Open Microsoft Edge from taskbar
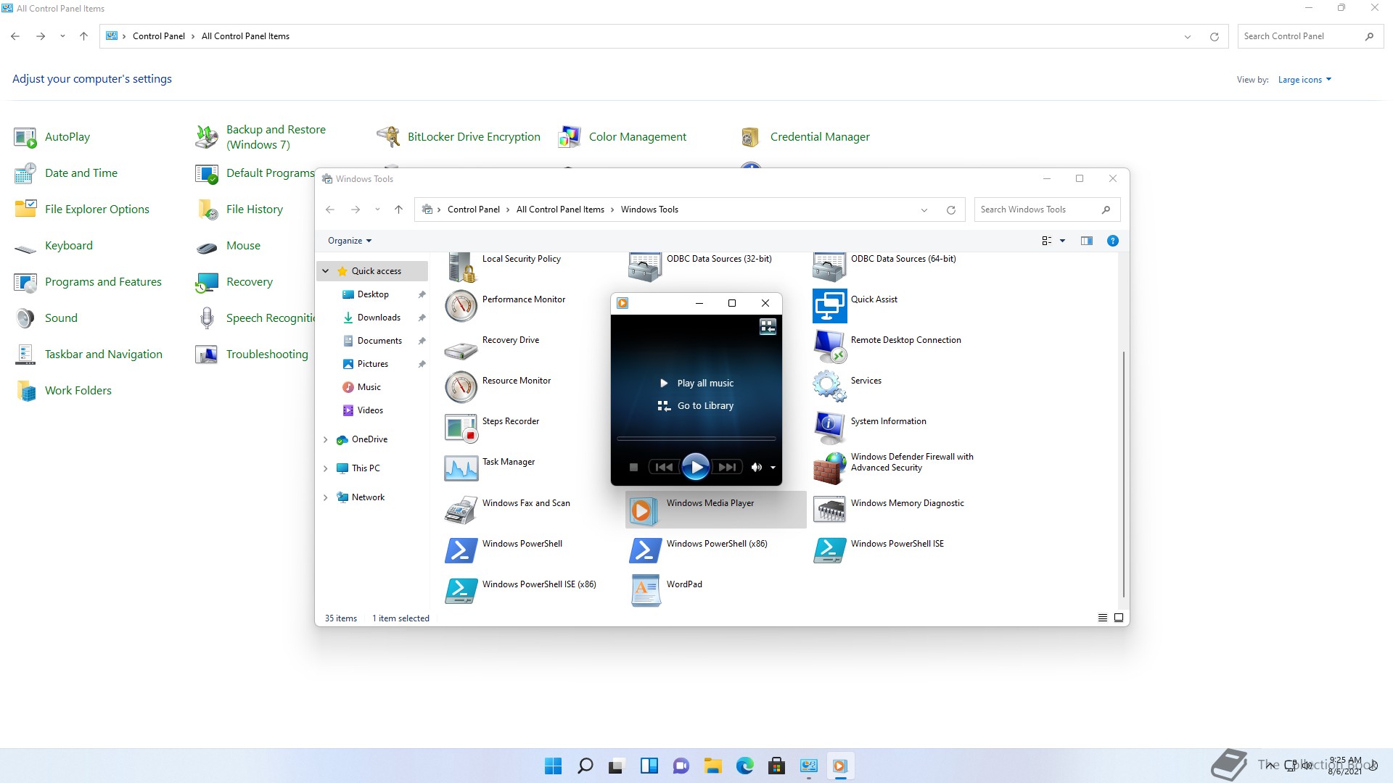The height and width of the screenshot is (783, 1393). 745,766
